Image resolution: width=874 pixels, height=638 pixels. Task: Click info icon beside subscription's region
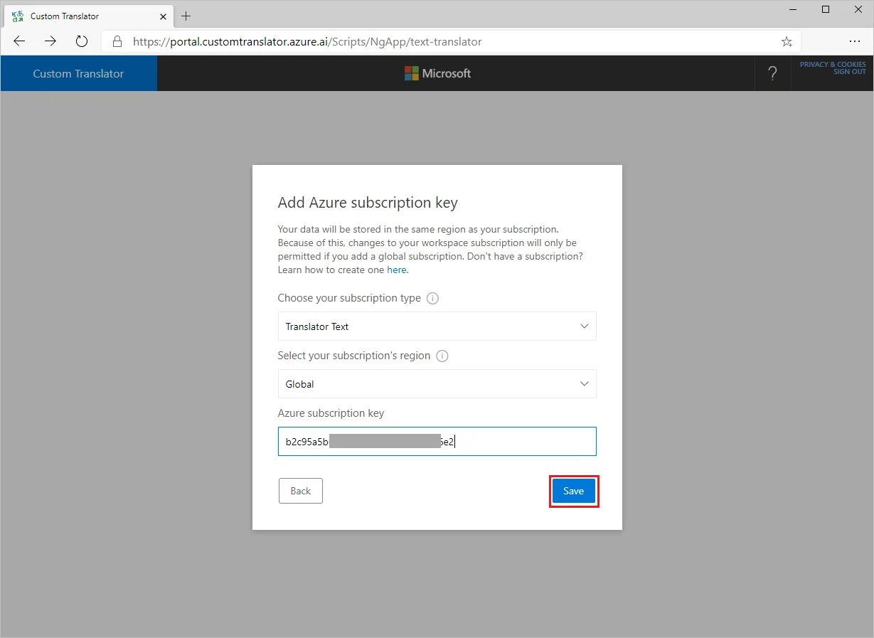(x=442, y=356)
